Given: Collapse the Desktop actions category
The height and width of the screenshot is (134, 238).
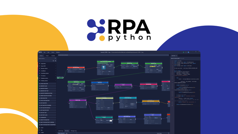Looking at the screenshot, I should 44,81.
